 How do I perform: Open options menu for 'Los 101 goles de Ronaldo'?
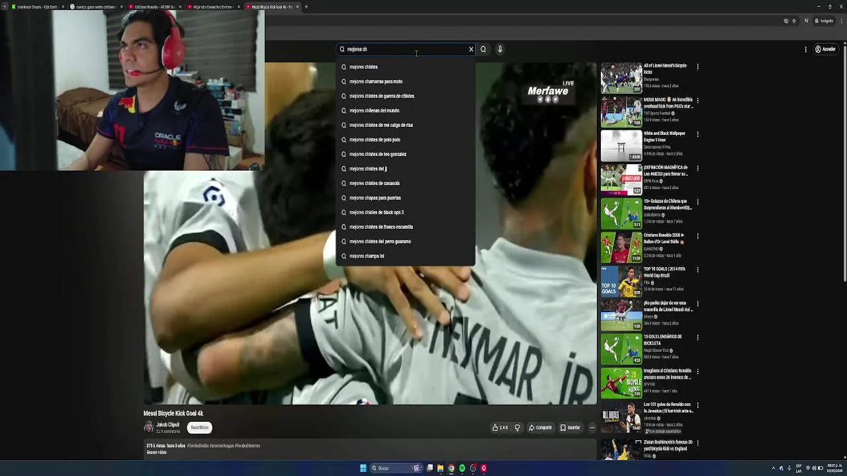click(697, 405)
